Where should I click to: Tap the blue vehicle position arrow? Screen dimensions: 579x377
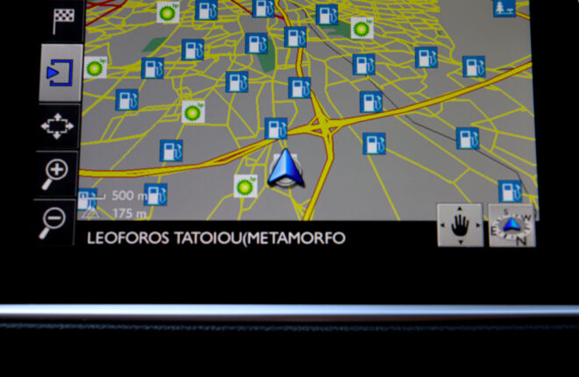pos(284,168)
